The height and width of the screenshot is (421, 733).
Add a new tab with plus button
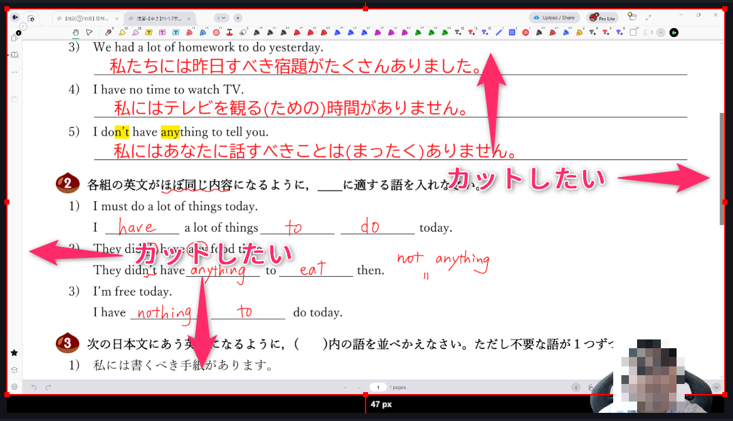(238, 18)
